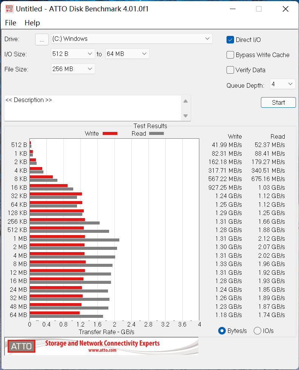
Task: Click the Storage and Network Connectivity Experts banner text
Action: [x=102, y=343]
